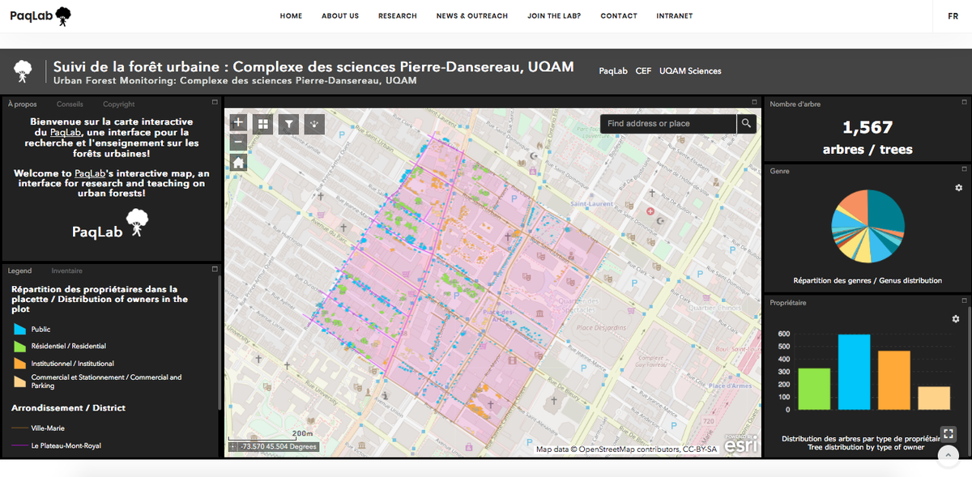Maximize the Genre panel

click(x=964, y=170)
